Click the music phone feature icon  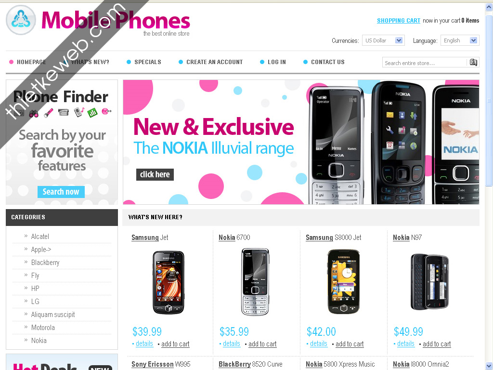79,112
